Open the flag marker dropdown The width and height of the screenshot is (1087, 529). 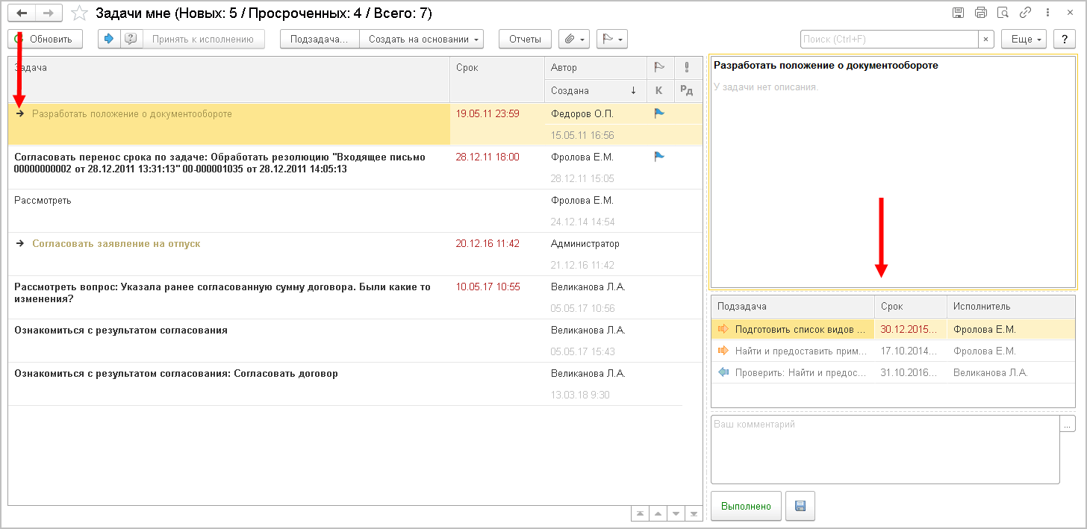[x=611, y=39]
